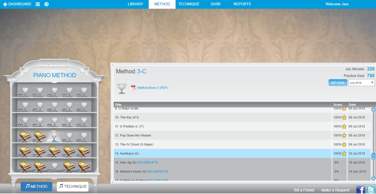Click the large trophy icon under Method: 3-C
The image size is (376, 194).
coord(122,89)
